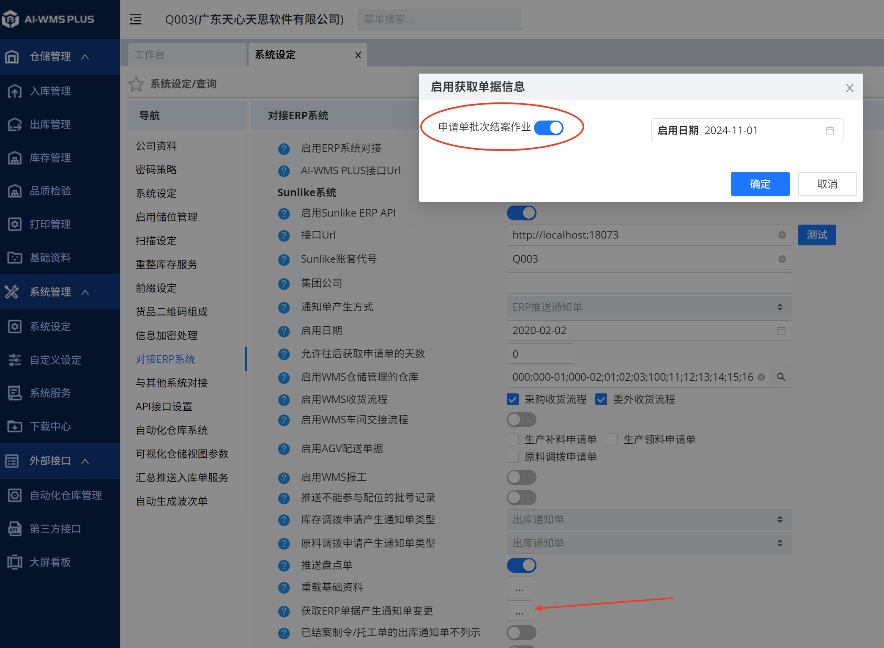Click the 系统设定 sidebar icon

click(x=15, y=327)
